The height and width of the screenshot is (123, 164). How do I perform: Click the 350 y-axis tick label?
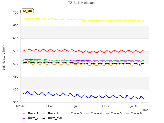[16, 102]
